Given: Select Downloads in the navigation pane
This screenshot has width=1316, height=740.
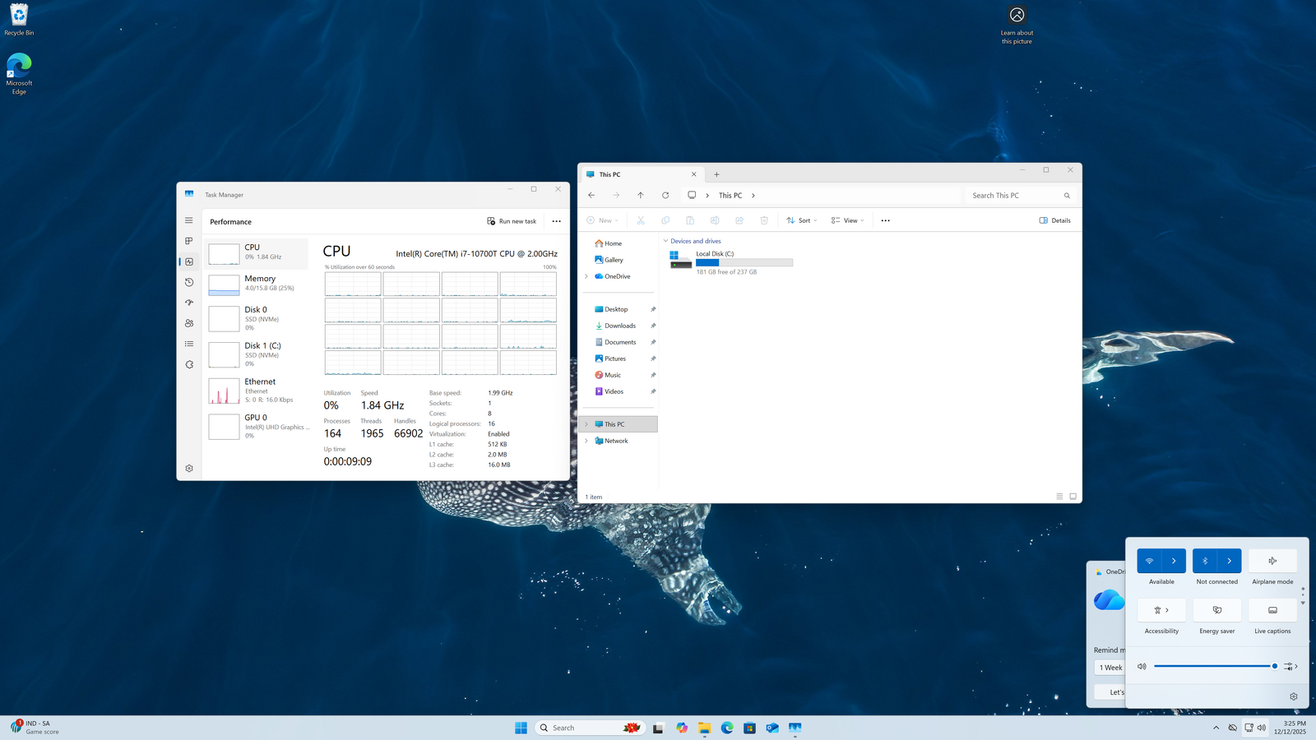Looking at the screenshot, I should (619, 326).
